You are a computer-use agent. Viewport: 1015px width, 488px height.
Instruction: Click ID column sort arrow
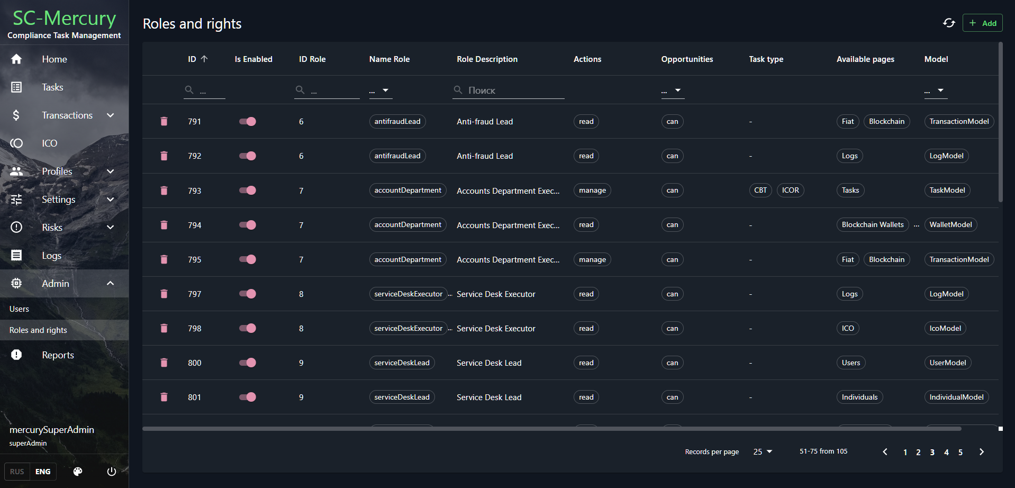coord(204,59)
